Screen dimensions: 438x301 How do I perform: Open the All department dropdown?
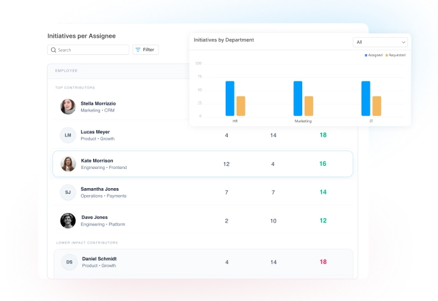tap(380, 42)
